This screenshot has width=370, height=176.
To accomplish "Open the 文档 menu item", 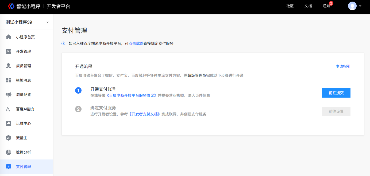I will pos(308,6).
